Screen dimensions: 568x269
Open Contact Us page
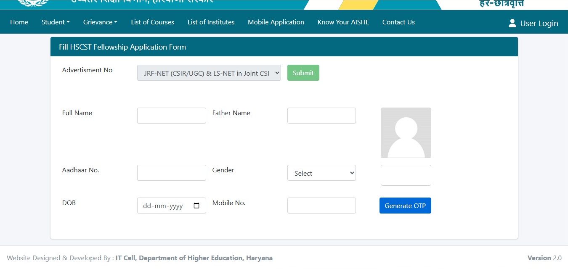(398, 22)
